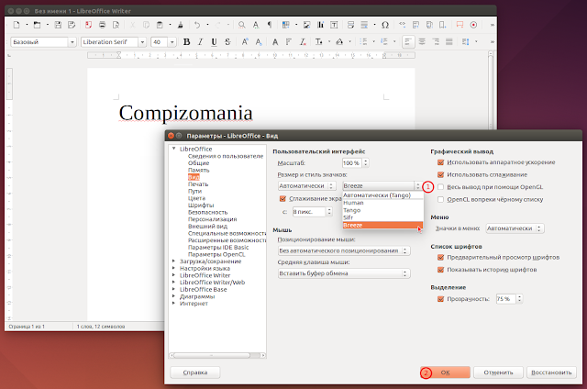Click the 'Масштаб' 100% spinner field
587x389 pixels.
click(355, 163)
